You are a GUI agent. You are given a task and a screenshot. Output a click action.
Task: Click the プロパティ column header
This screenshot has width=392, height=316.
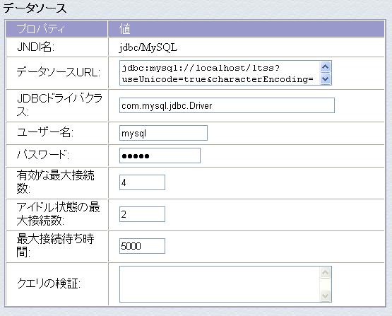point(41,29)
